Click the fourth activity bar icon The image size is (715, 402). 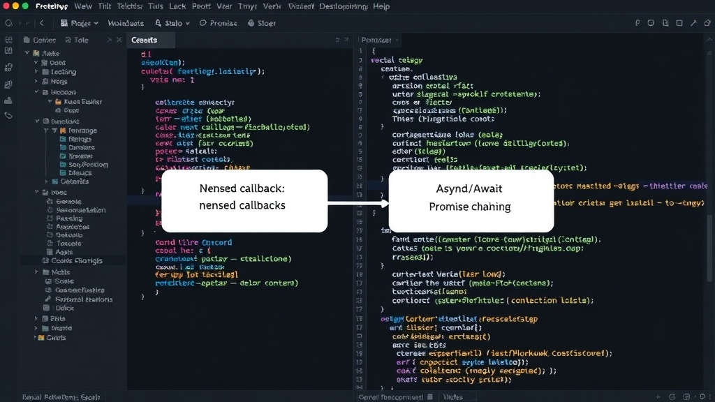tap(8, 84)
